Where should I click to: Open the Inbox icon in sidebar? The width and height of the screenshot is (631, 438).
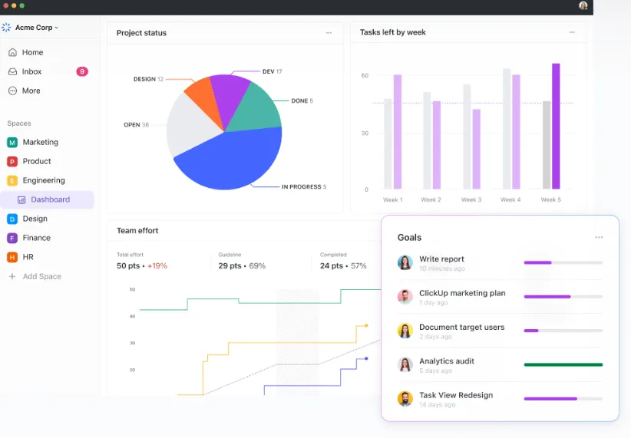(x=12, y=71)
